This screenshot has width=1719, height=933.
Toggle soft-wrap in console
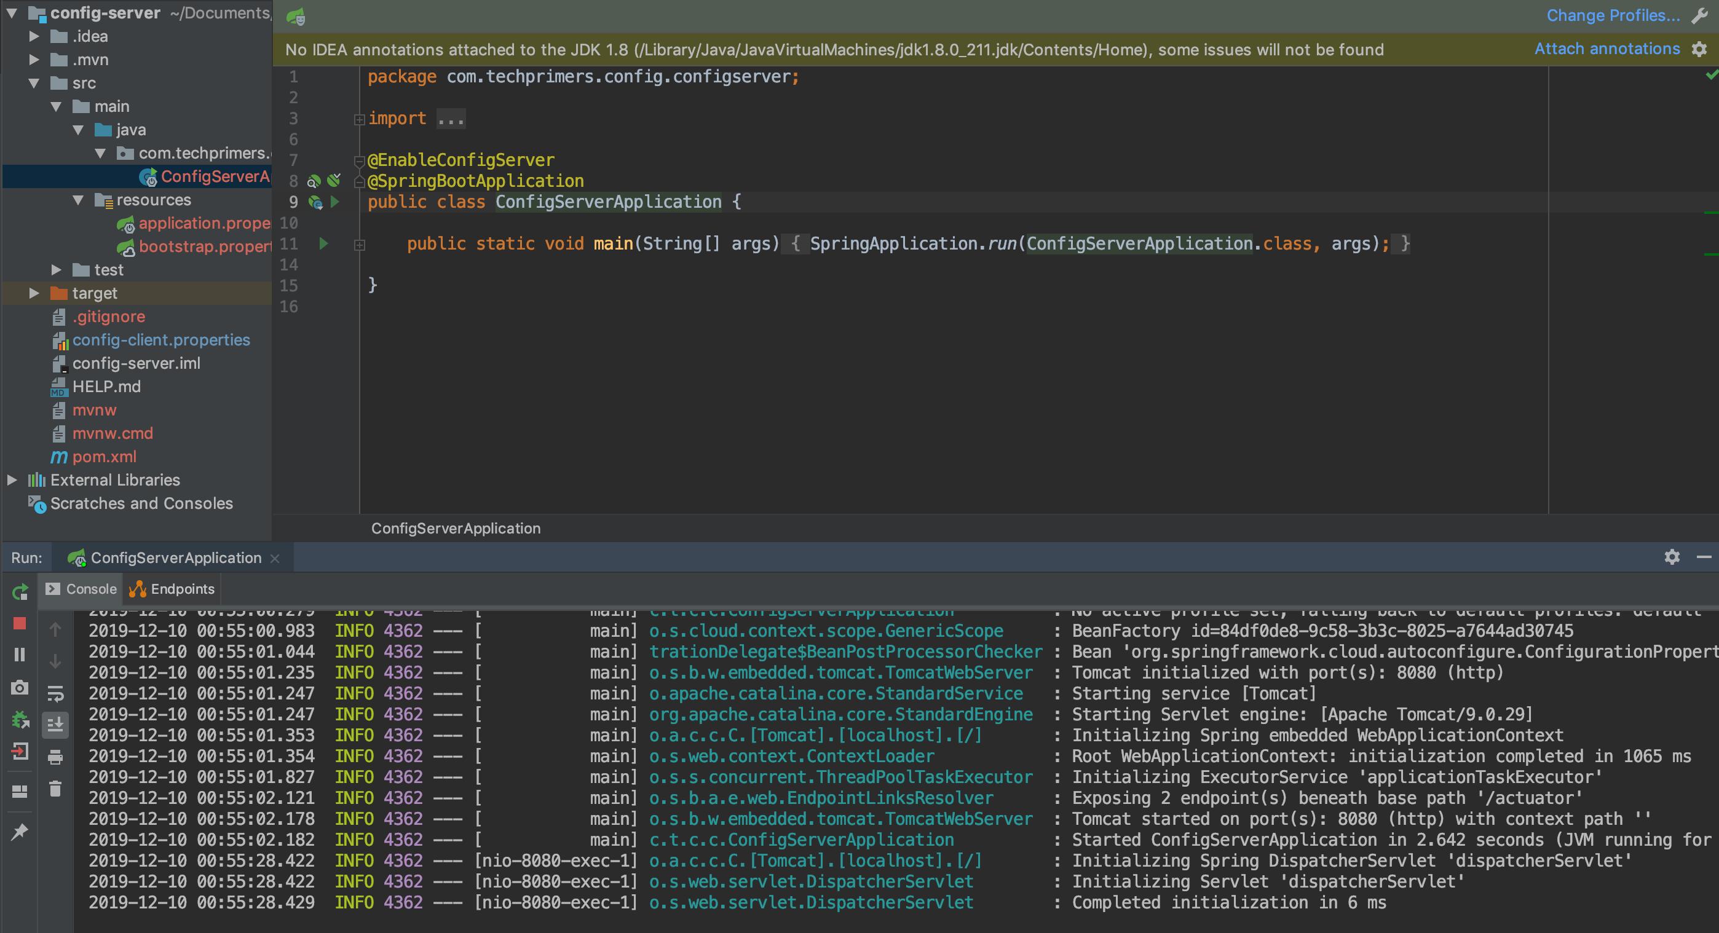55,693
